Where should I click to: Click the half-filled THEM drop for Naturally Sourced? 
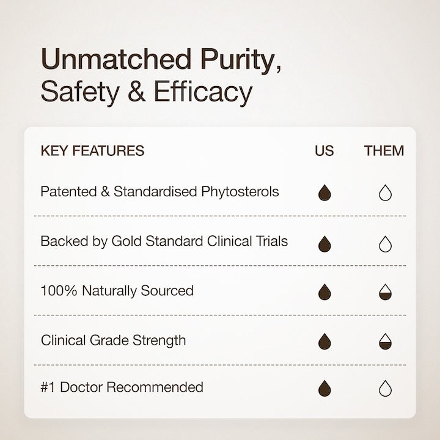tap(385, 293)
